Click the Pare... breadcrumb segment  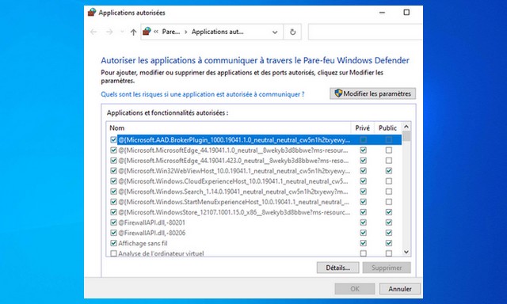(x=171, y=32)
